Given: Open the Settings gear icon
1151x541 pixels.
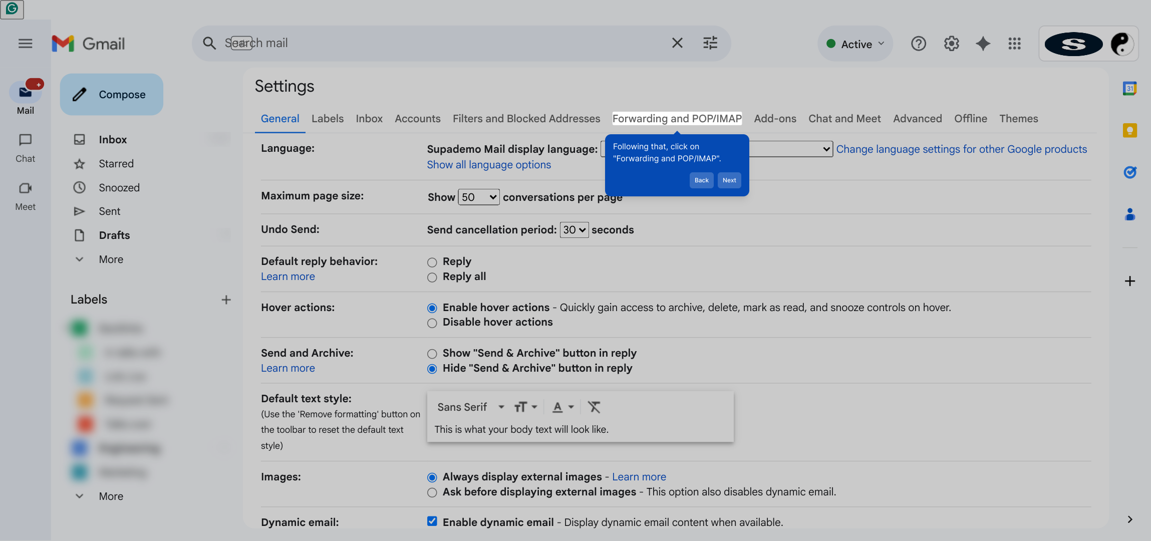Looking at the screenshot, I should click(x=951, y=44).
